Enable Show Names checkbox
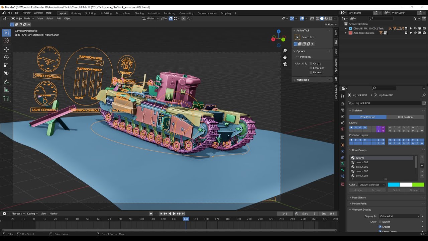Screen dimensions: 428x241 [380, 222]
